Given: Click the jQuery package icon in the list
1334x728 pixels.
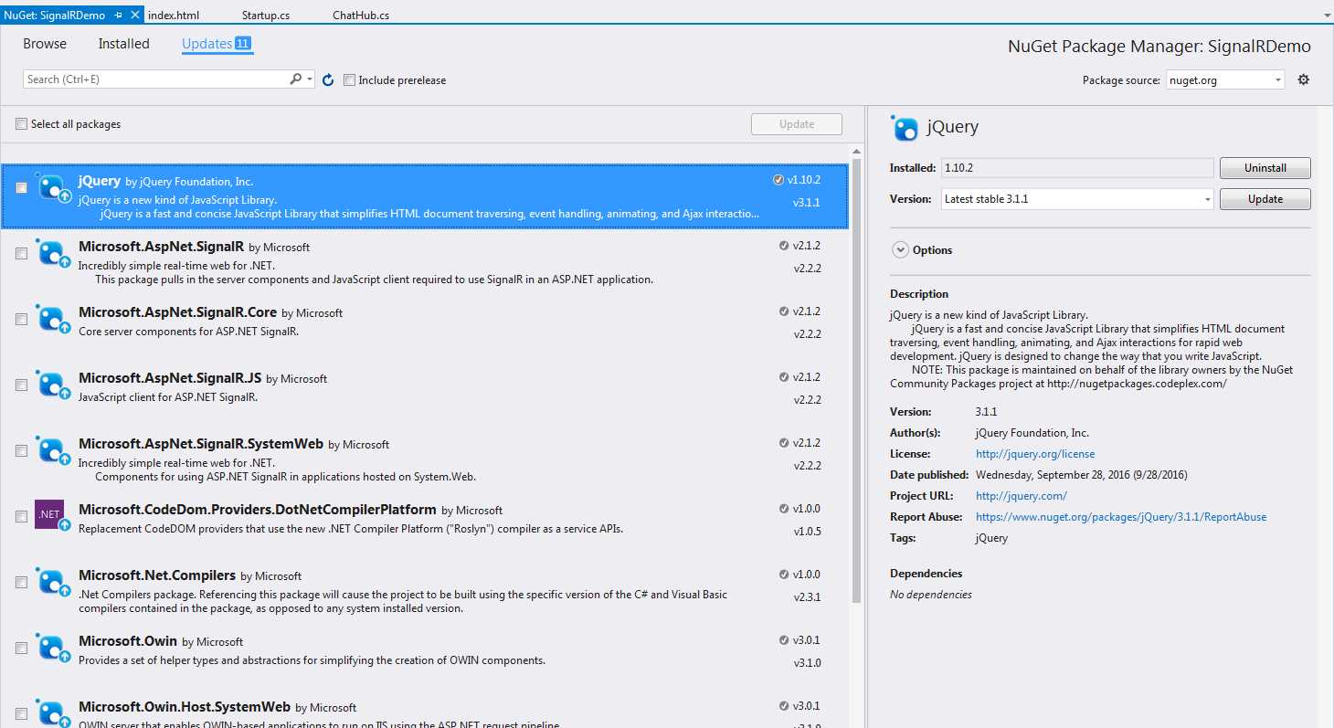Looking at the screenshot, I should (x=53, y=187).
